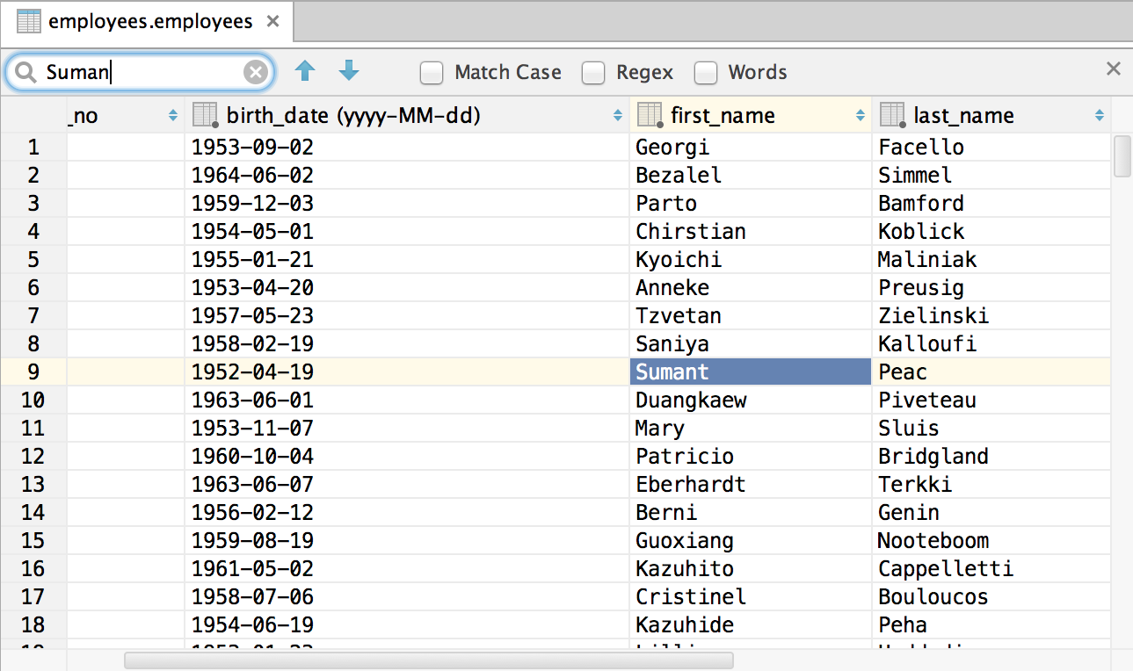This screenshot has height=671, width=1133.
Task: Click last name Bamford
Action: [x=921, y=203]
